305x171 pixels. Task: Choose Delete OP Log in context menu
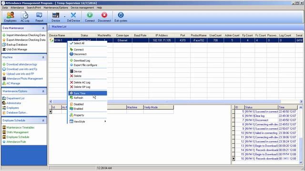(x=88, y=87)
